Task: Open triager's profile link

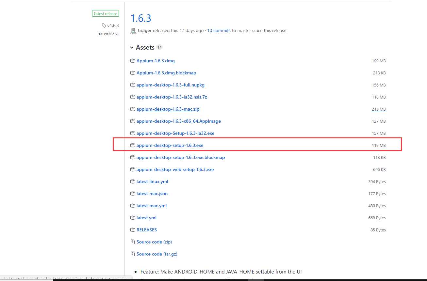Action: tap(145, 30)
